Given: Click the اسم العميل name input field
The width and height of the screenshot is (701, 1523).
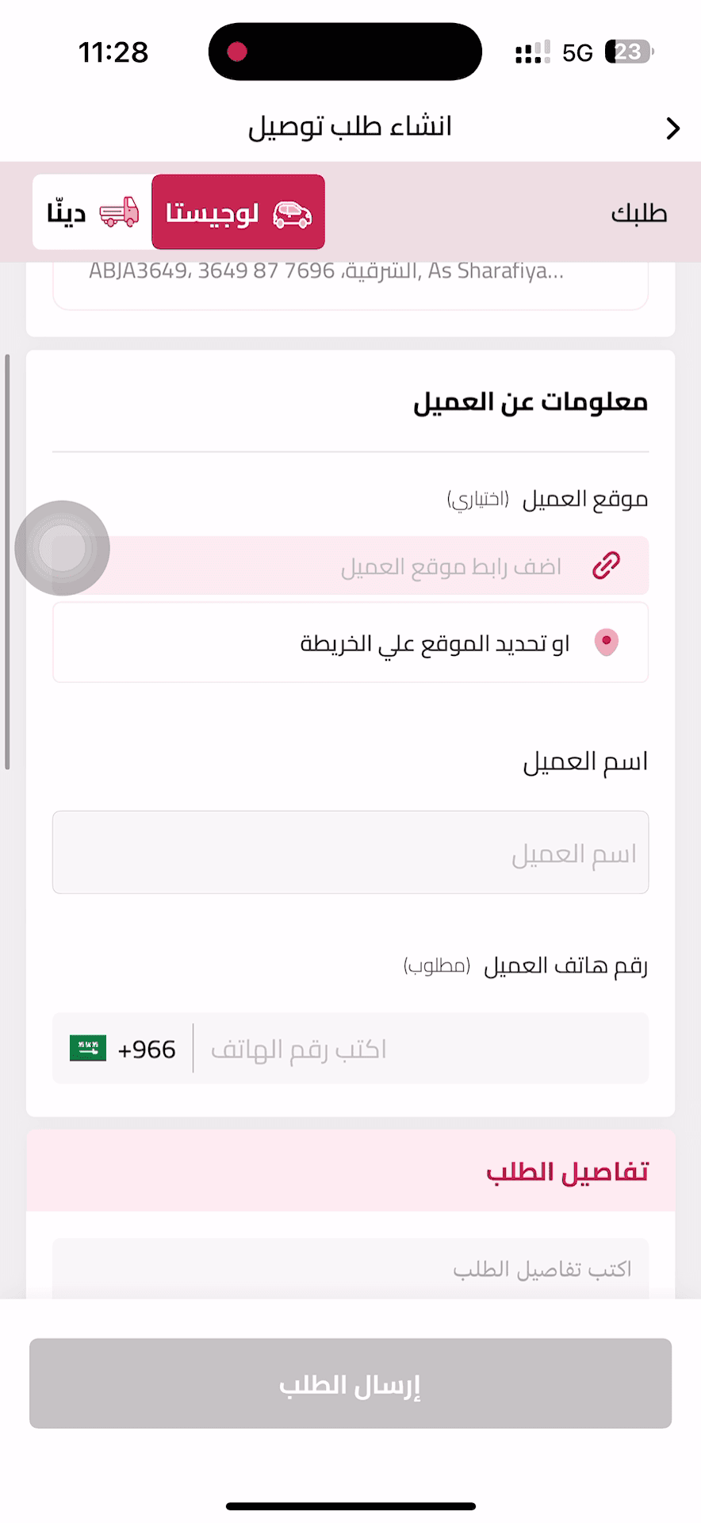Looking at the screenshot, I should (x=350, y=852).
